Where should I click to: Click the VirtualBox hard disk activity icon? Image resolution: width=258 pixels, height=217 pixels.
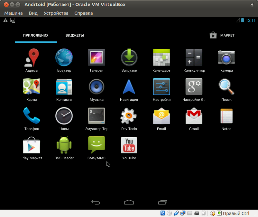pos(162,213)
